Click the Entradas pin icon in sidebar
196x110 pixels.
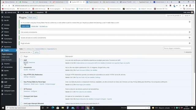2,25
